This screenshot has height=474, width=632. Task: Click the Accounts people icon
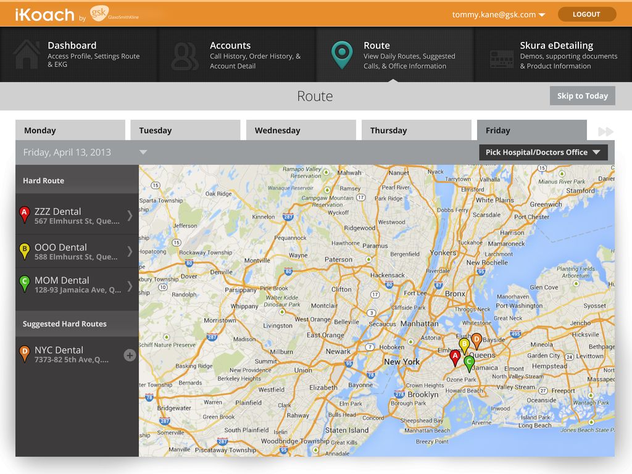[x=185, y=57]
